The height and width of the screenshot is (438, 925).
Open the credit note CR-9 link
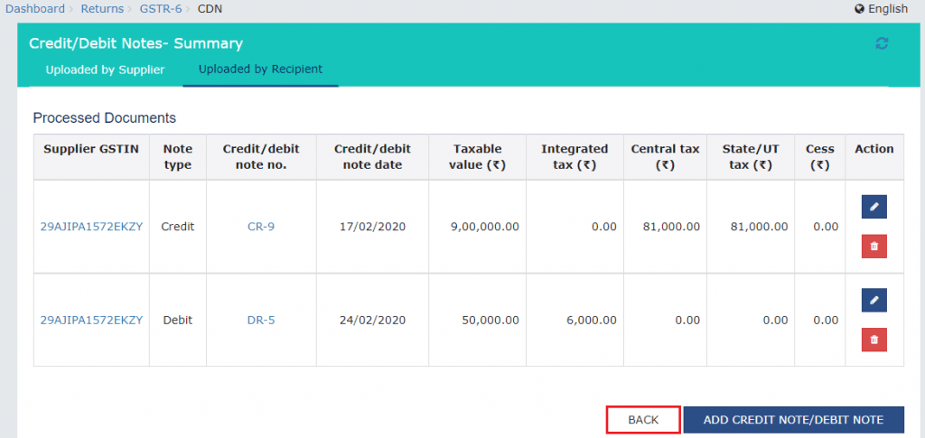point(261,227)
